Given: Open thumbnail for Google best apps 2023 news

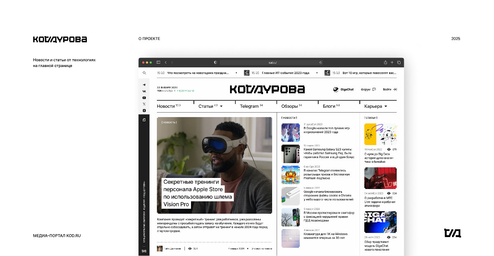Looking at the screenshot, I should (291, 132).
